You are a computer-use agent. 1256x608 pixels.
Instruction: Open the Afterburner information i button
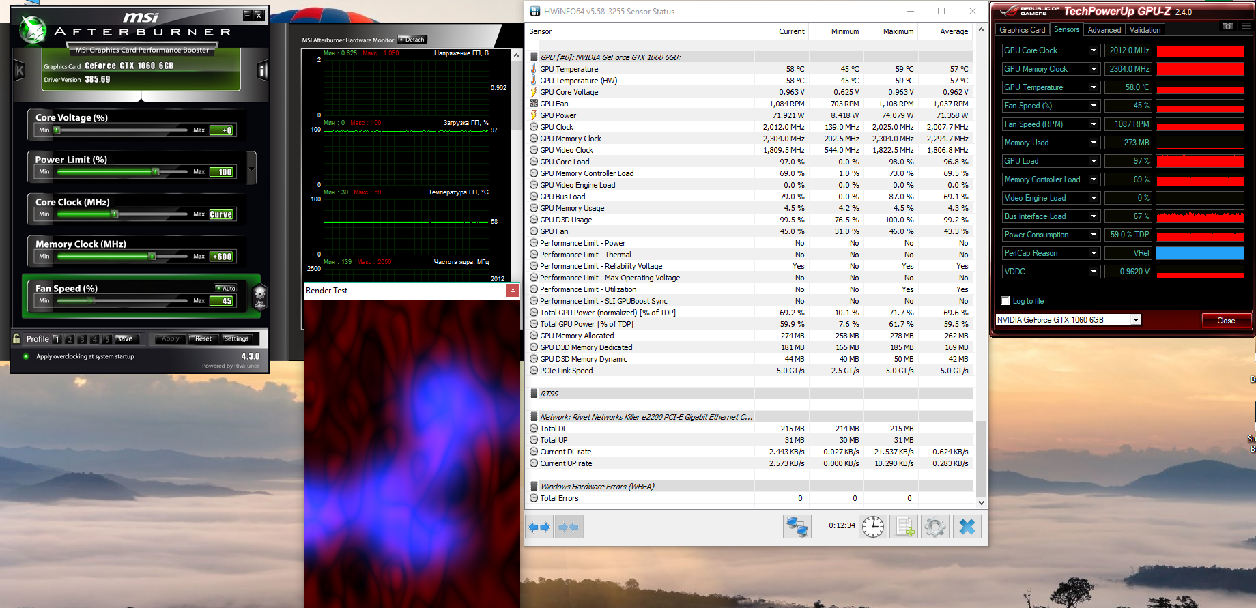tap(262, 70)
